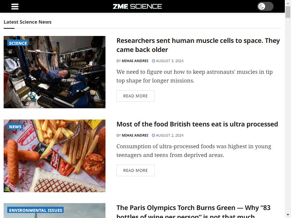Viewport: 291px width, 218px height.
Task: Open the ENVIRONMENTAL ISSUES category badge
Action: tap(36, 210)
